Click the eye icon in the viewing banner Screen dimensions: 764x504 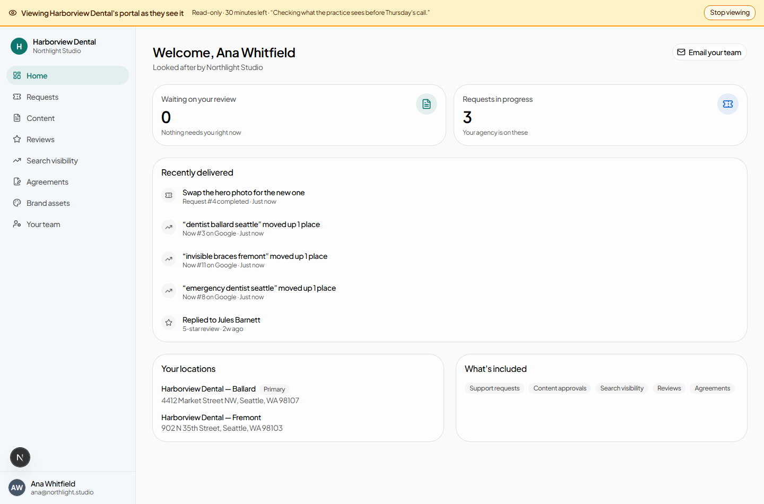13,13
